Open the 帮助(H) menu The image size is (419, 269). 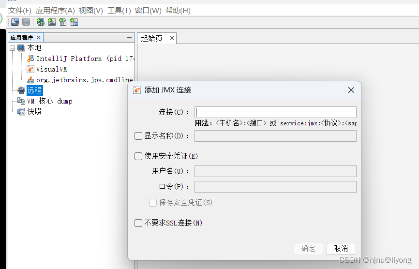pyautogui.click(x=178, y=11)
